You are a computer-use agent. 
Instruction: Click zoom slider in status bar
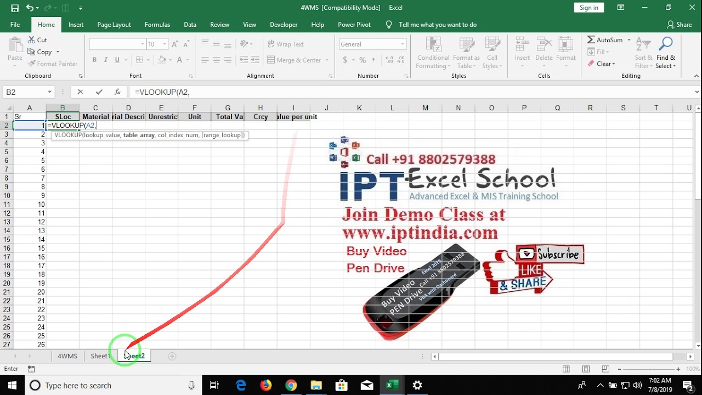click(x=649, y=369)
